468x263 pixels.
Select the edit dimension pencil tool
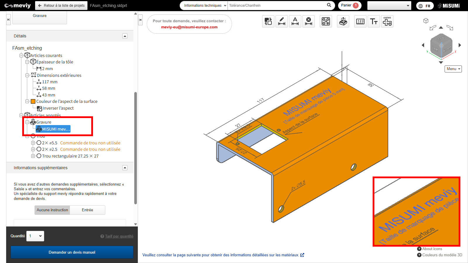coord(282,21)
